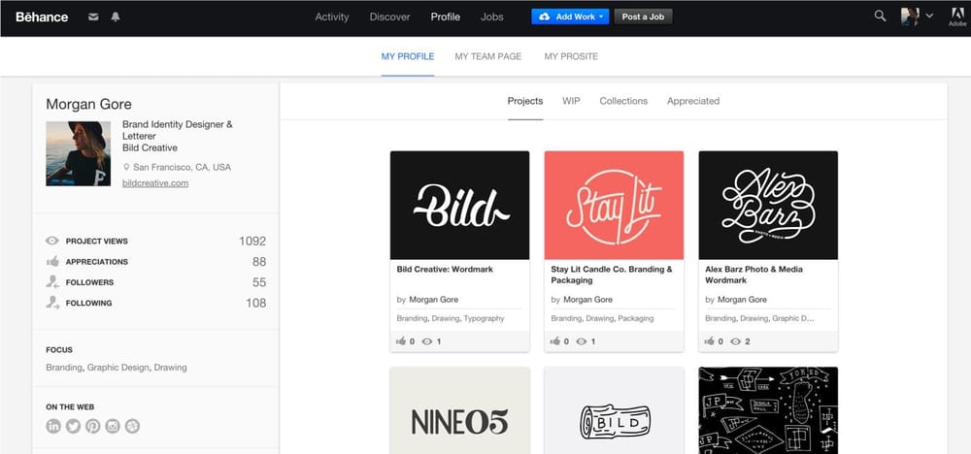971x454 pixels.
Task: Open the Behance home logo
Action: 42,16
